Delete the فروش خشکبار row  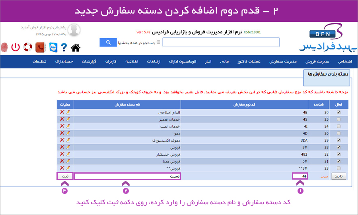click(62, 154)
